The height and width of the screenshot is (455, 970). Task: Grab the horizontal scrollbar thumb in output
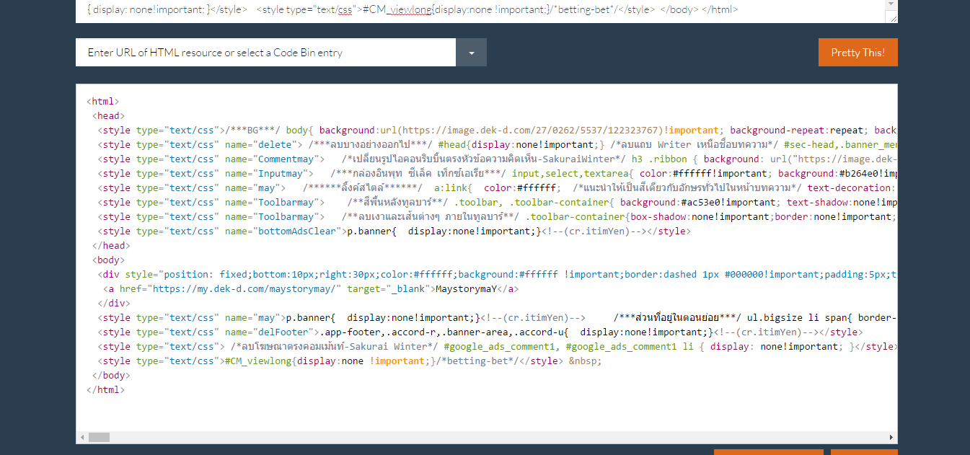pos(99,438)
